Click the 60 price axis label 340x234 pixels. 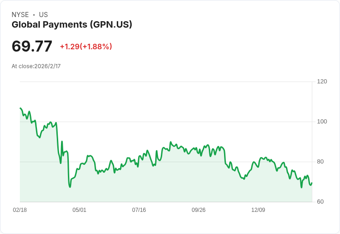320,202
